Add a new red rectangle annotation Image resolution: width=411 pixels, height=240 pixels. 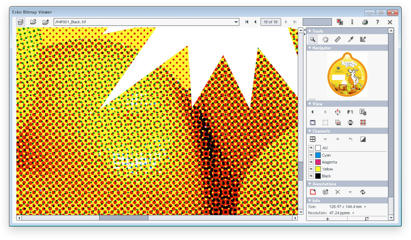tap(313, 192)
